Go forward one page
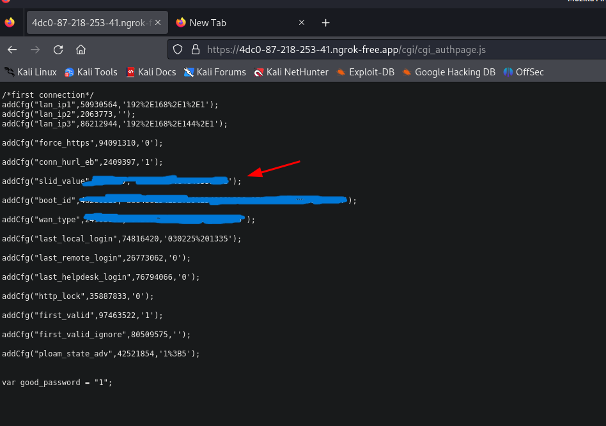Screen dimensions: 606x426 35,49
